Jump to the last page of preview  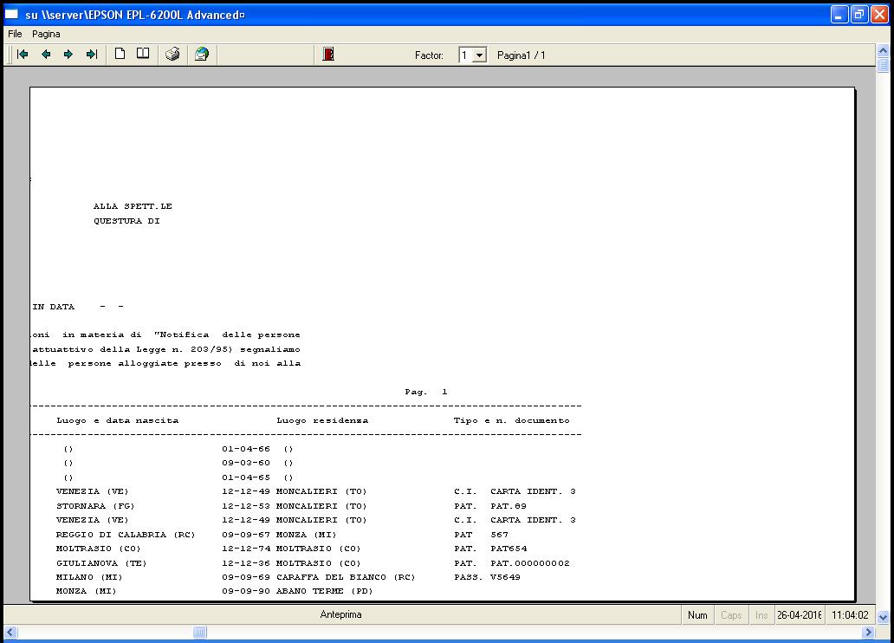coord(91,55)
